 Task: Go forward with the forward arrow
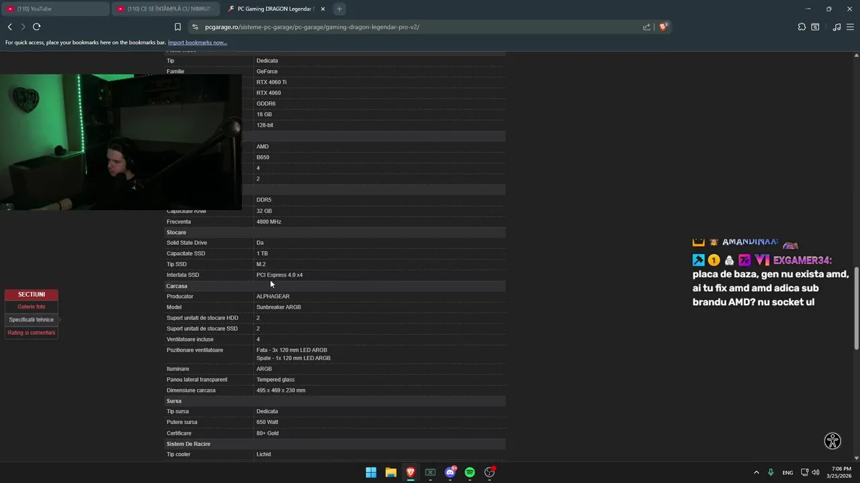(x=23, y=27)
